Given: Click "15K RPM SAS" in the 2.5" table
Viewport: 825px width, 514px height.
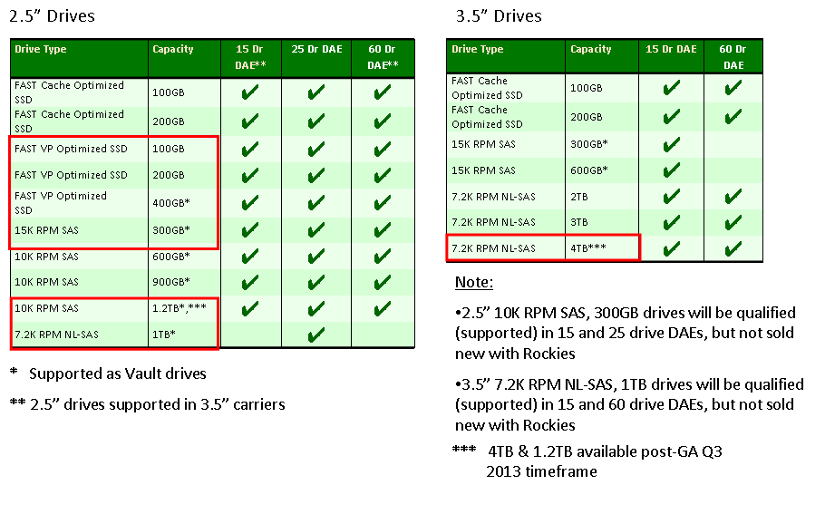Looking at the screenshot, I should pyautogui.click(x=46, y=230).
